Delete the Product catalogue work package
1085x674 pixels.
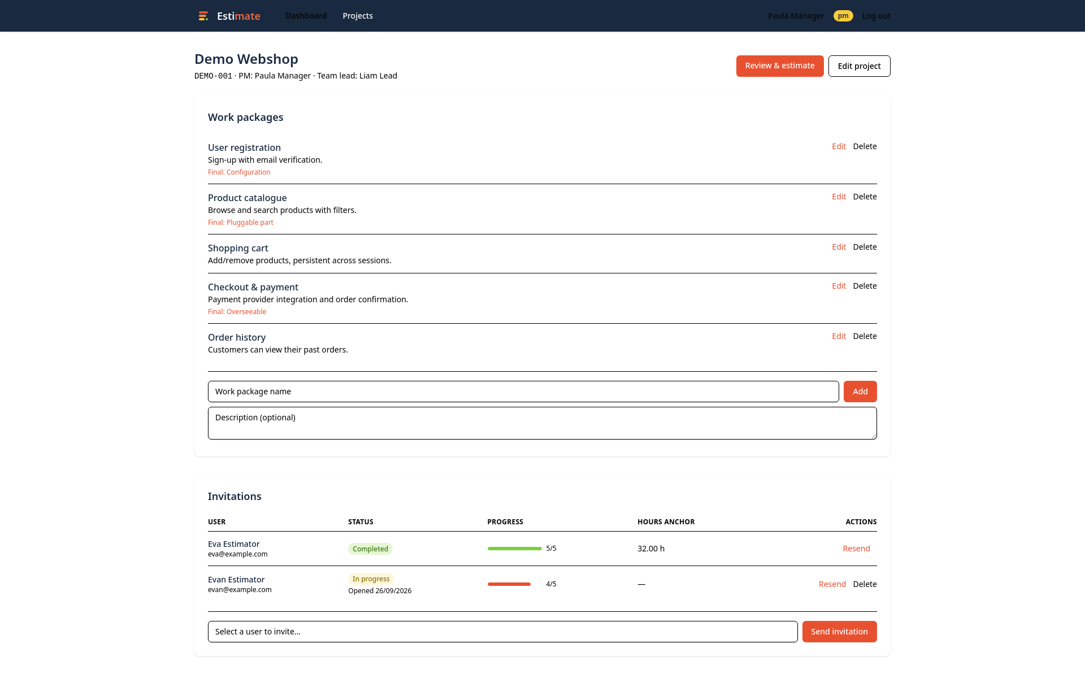[865, 197]
